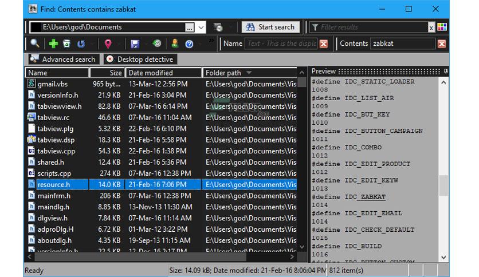Click the floppy disk save icon
The width and height of the screenshot is (479, 277).
[135, 43]
